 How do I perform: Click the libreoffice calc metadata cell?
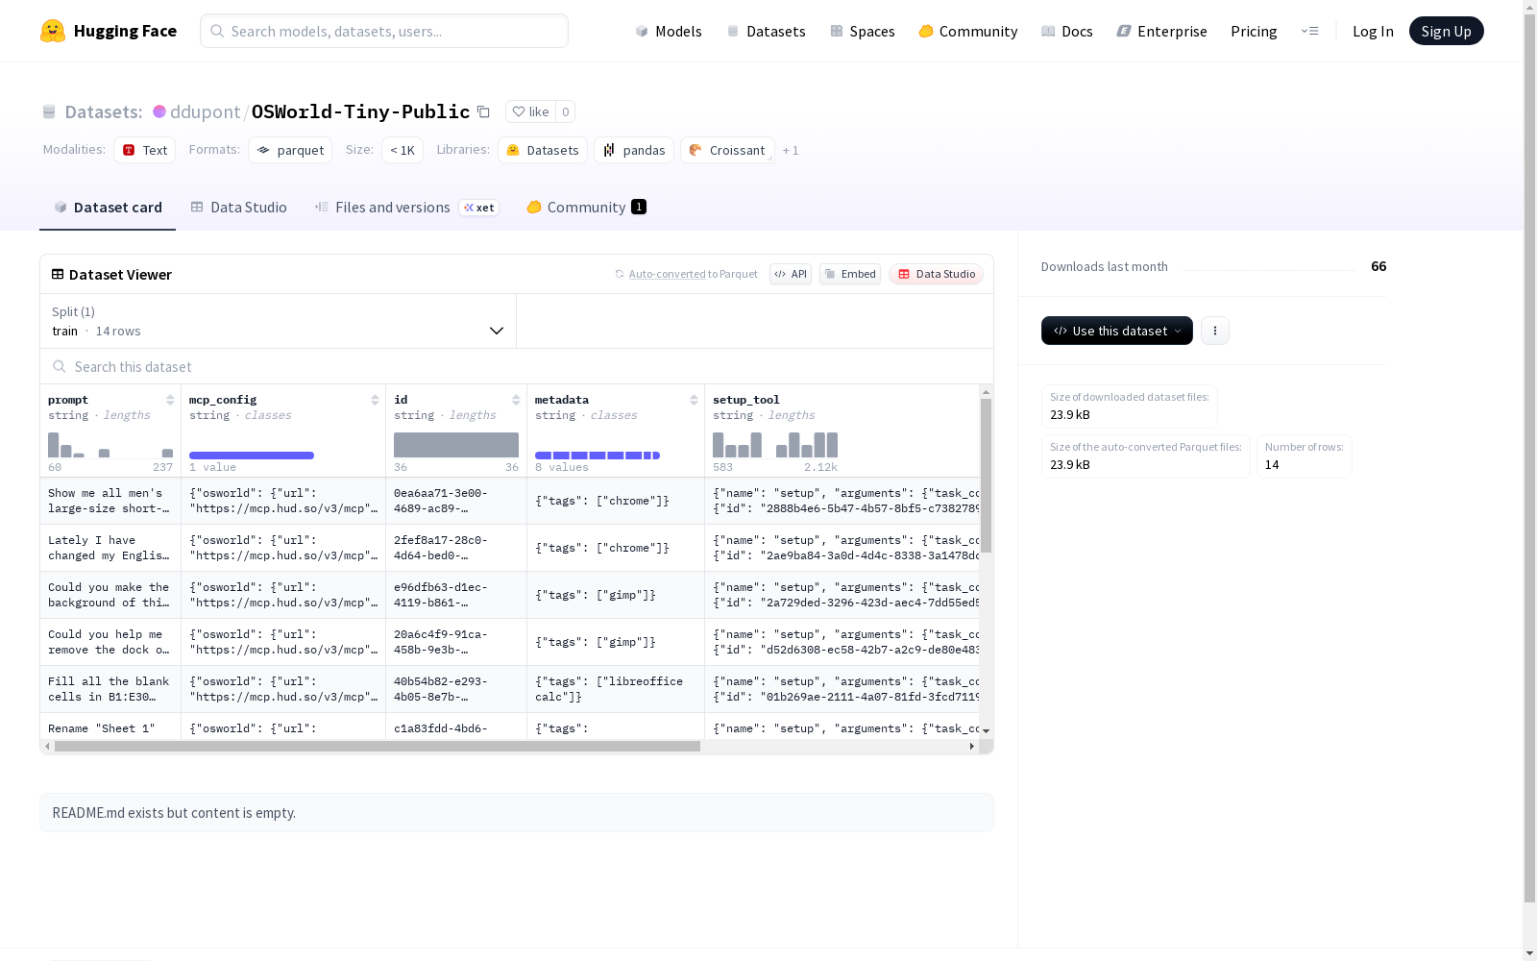616,689
